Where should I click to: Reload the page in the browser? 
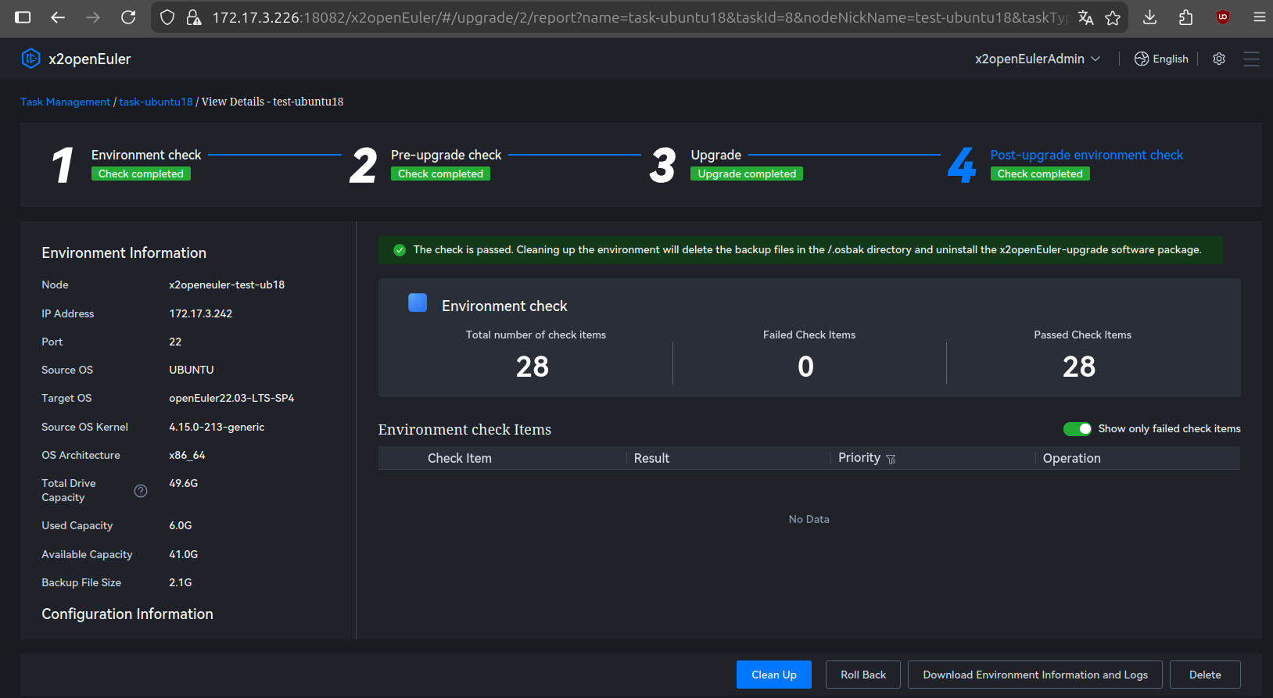coord(128,17)
